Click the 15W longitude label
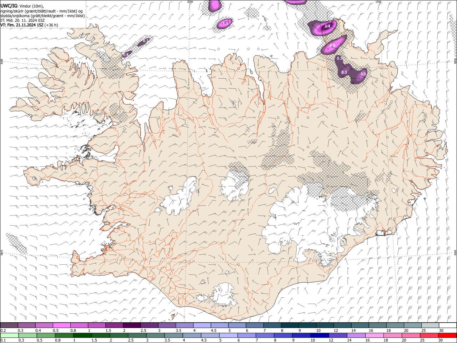Image resolution: width=457 pixels, height=343 pixels. (378, 2)
